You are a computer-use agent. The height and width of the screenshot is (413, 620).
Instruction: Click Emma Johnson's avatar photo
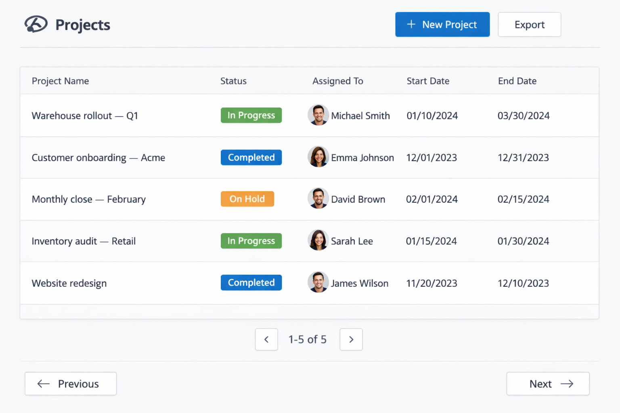pos(318,157)
